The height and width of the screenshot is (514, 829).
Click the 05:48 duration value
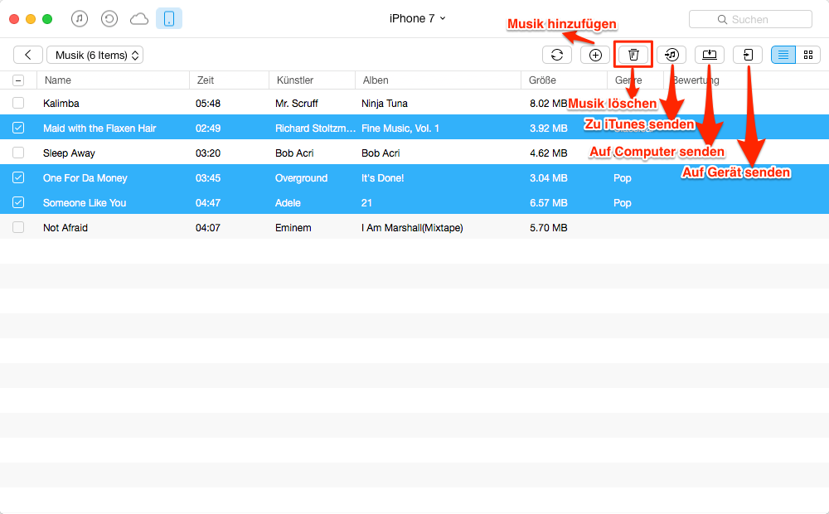click(208, 104)
